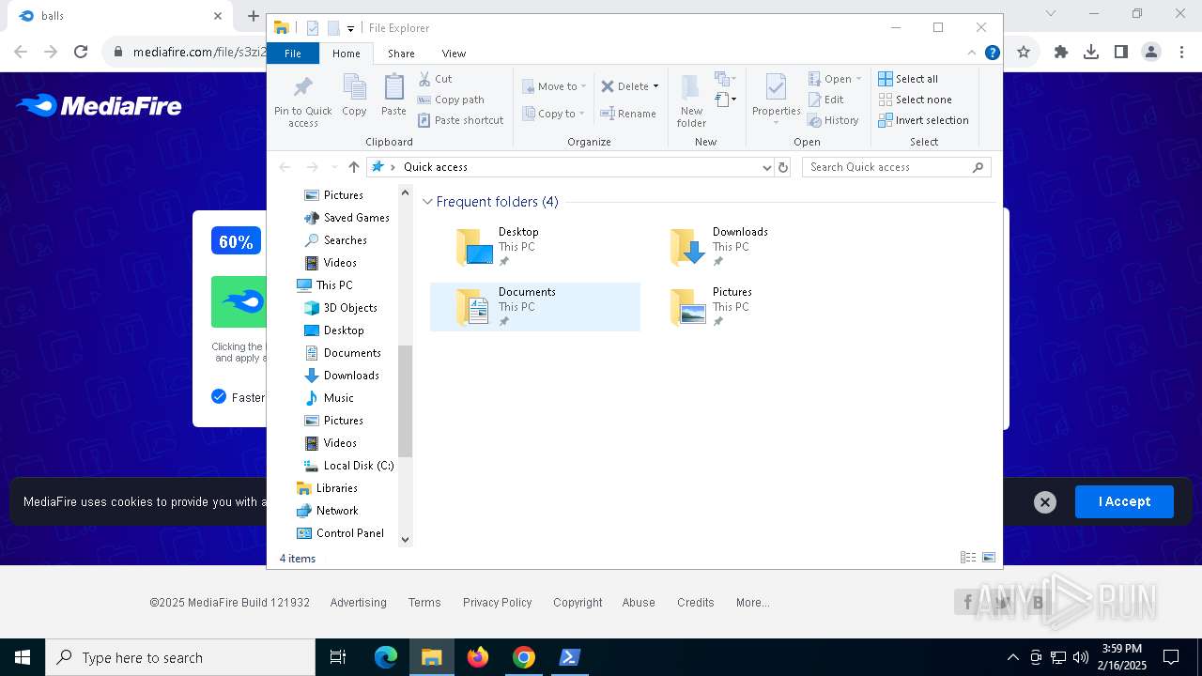Click Pin to Quick access icon
Image resolution: width=1202 pixels, height=676 pixels.
tap(302, 88)
